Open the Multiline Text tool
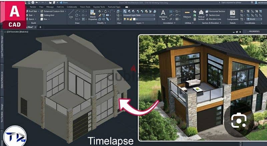Image resolution: width=267 pixels, height=146 pixels. (163, 15)
